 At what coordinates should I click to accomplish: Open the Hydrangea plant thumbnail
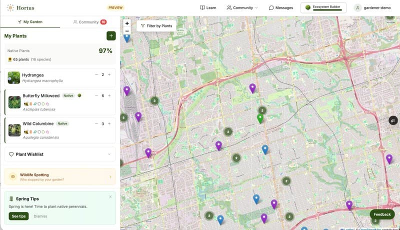point(14,78)
